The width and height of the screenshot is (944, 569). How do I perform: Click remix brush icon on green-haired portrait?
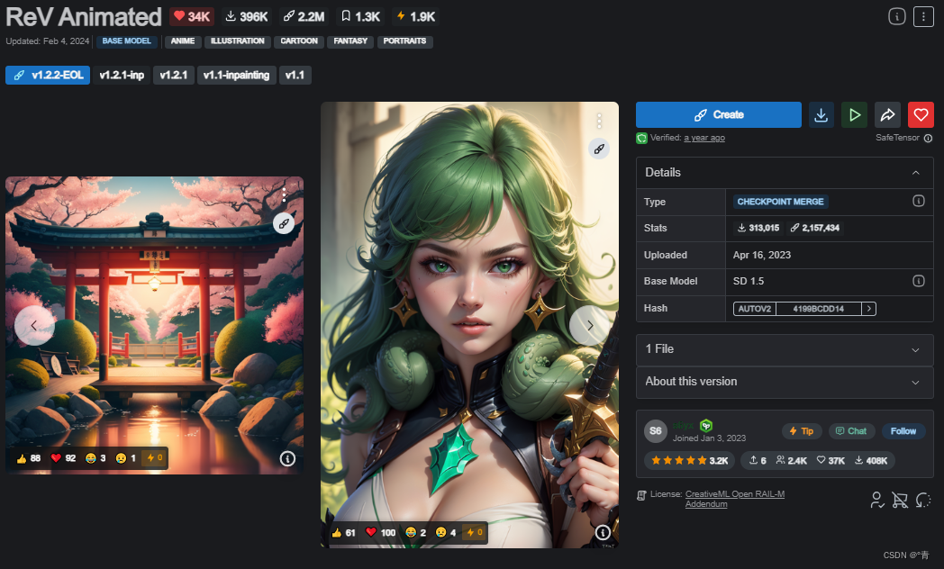[599, 149]
